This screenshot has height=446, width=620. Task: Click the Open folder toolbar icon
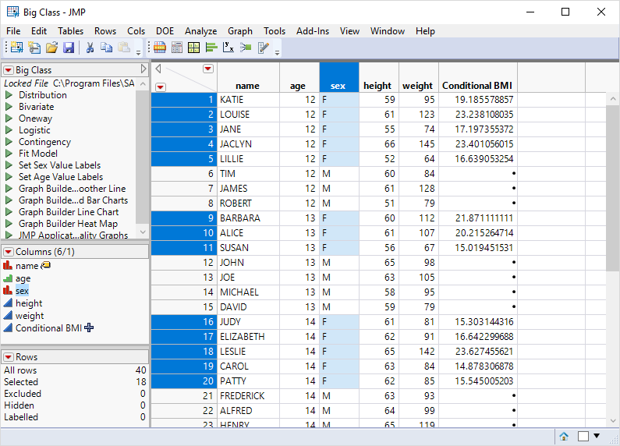click(x=51, y=48)
